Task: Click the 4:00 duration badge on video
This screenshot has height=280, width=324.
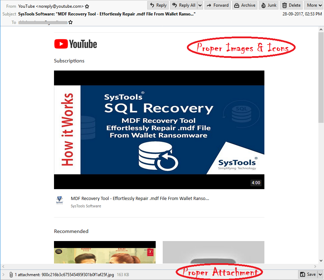Action: [x=256, y=182]
